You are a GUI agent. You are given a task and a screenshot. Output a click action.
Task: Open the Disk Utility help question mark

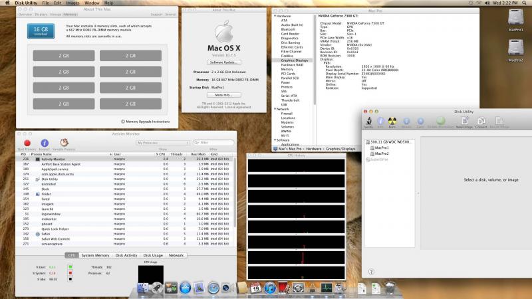370,272
